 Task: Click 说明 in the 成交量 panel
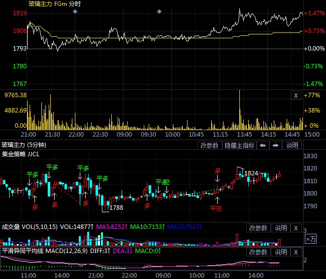[x=280, y=228]
